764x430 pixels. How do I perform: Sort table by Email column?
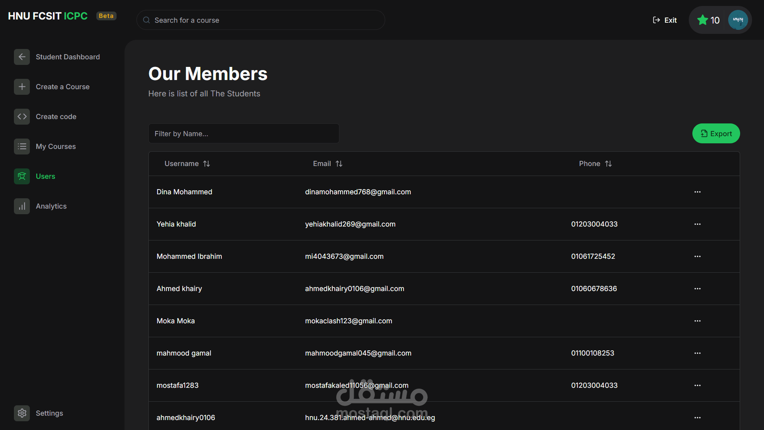pyautogui.click(x=327, y=164)
